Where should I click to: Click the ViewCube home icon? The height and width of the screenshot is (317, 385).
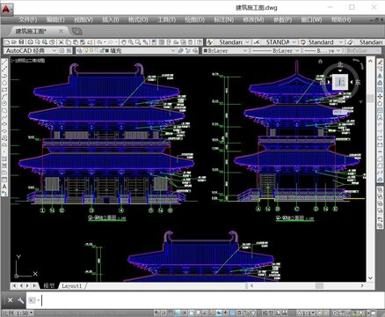pyautogui.click(x=320, y=62)
